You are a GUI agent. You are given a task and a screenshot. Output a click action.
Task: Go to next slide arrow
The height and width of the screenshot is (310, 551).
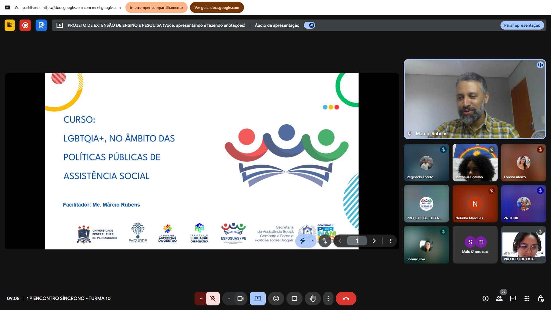tap(374, 241)
